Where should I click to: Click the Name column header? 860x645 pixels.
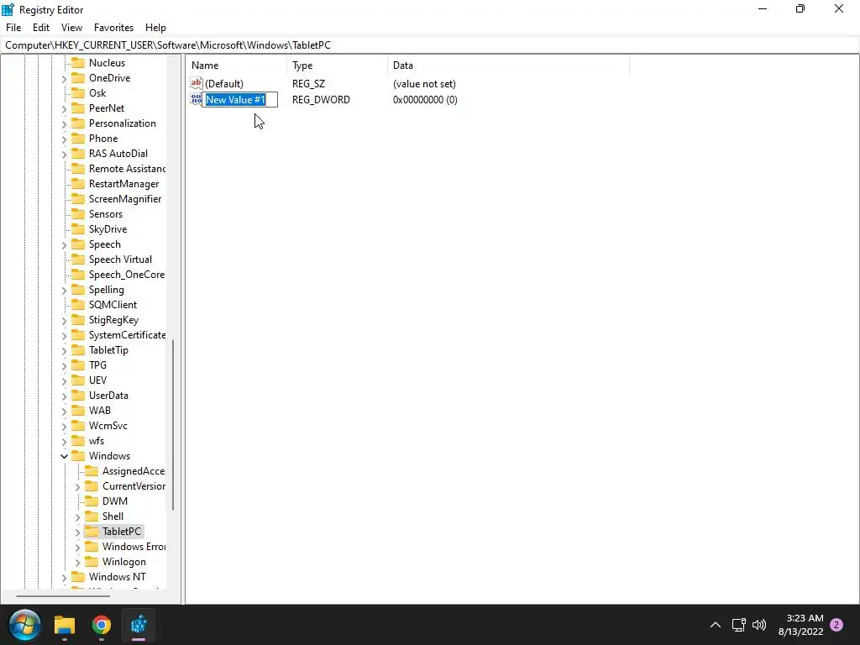[237, 66]
